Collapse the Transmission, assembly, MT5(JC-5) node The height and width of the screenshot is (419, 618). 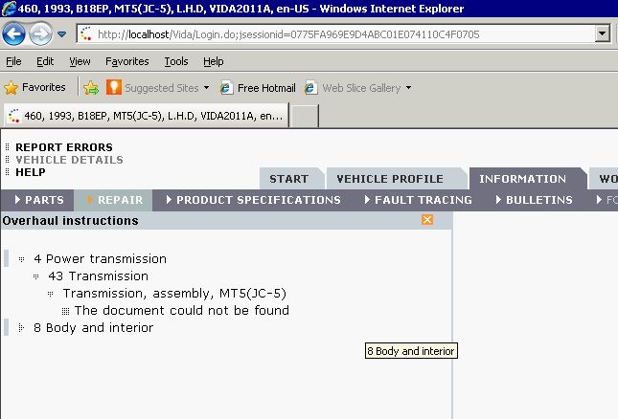pos(50,294)
